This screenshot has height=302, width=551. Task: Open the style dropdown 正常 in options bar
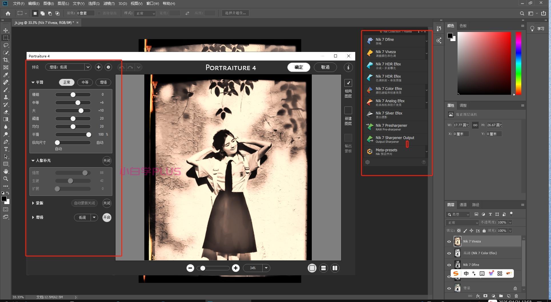pos(145,13)
